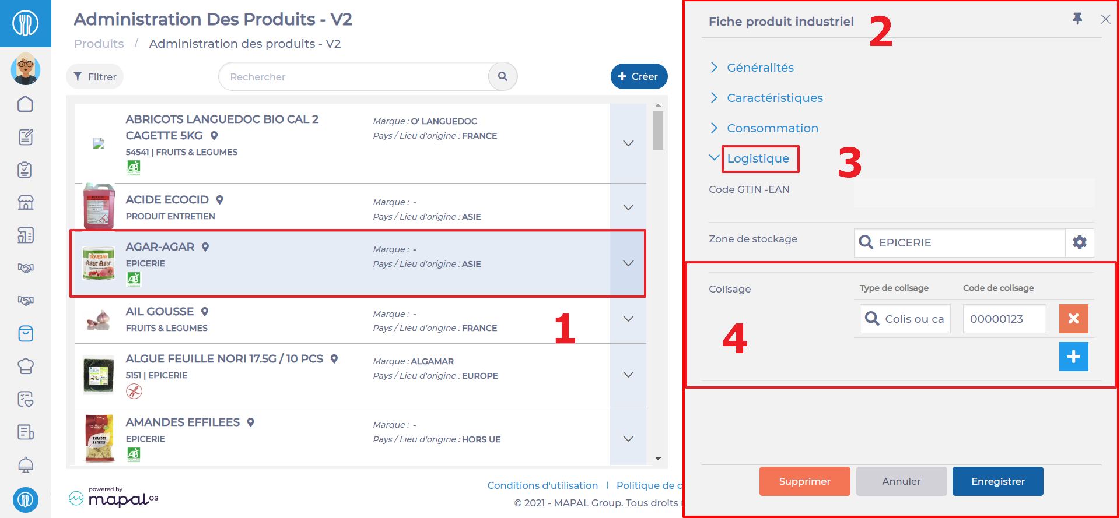Open the store icon in sidebar
1120x518 pixels.
(x=26, y=202)
